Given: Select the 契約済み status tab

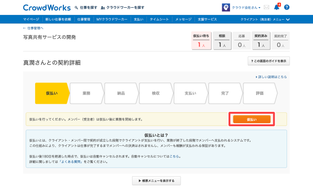Looking at the screenshot, I should click(x=261, y=41).
